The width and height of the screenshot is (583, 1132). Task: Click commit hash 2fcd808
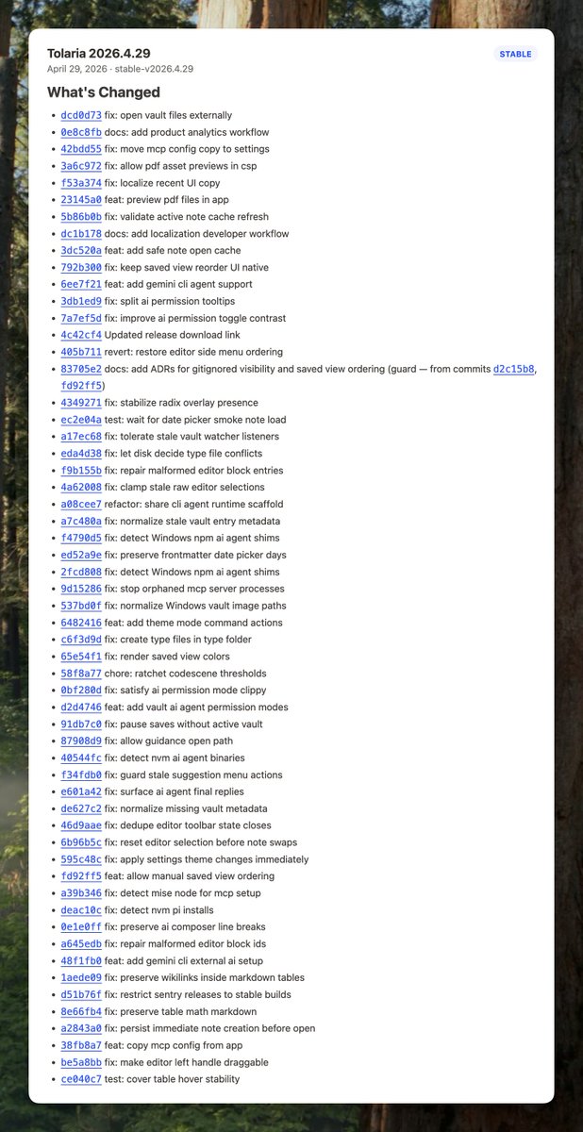[81, 573]
